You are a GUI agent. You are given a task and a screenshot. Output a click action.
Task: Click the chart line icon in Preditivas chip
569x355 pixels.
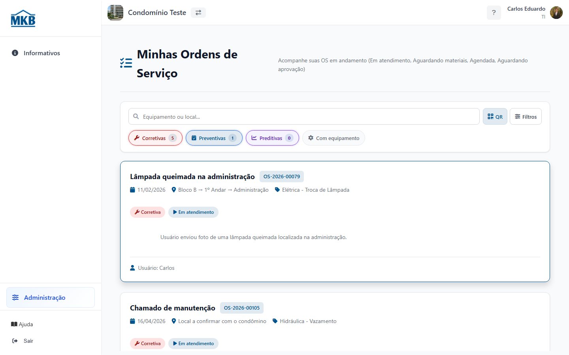[254, 138]
